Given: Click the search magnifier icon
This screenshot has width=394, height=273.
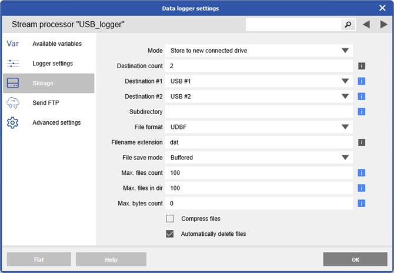Looking at the screenshot, I should [x=348, y=25].
